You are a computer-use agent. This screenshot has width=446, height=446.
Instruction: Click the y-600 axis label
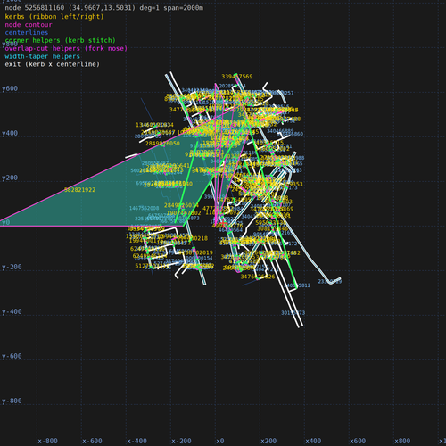pos(12,356)
